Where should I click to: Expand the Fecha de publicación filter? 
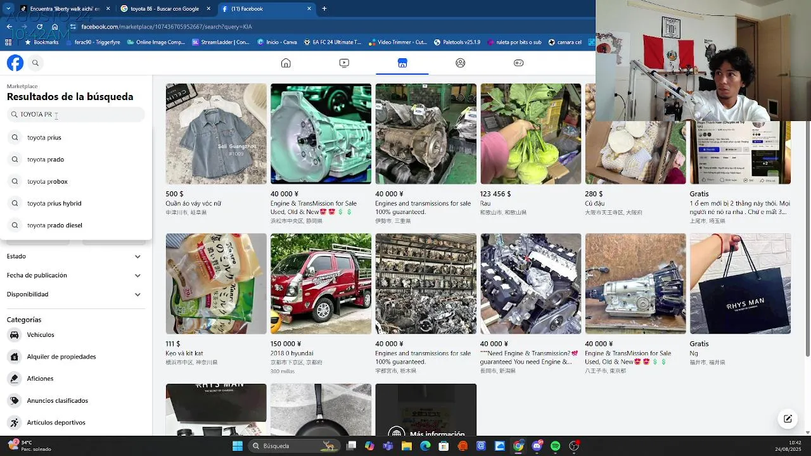pos(76,275)
